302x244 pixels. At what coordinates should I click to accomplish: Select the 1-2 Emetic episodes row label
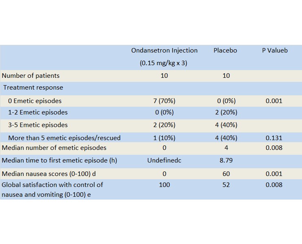38,112
